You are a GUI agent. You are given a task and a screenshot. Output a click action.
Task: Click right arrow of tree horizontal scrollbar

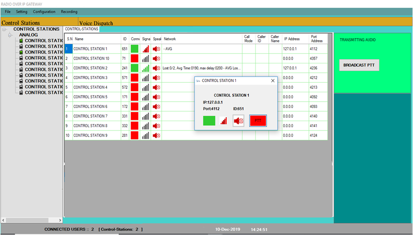pyautogui.click(x=60, y=220)
